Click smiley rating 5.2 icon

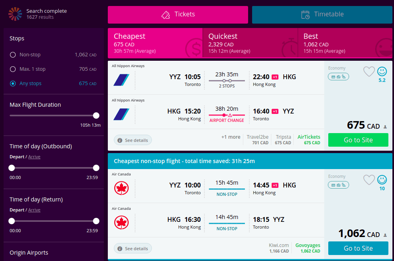click(x=382, y=72)
